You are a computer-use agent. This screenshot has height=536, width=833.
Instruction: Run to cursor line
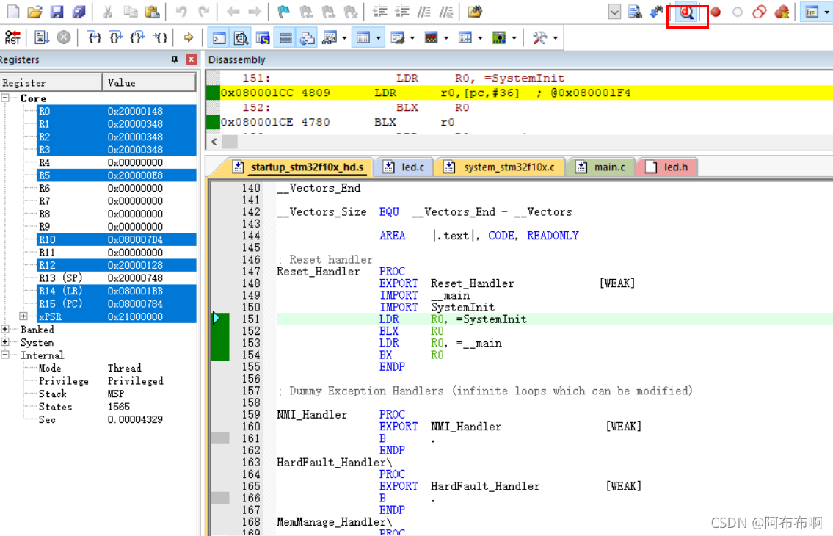[x=160, y=37]
